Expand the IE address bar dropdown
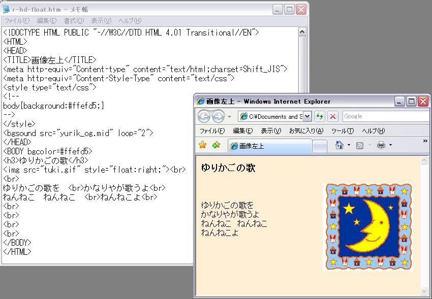432x299 pixels. [x=307, y=116]
